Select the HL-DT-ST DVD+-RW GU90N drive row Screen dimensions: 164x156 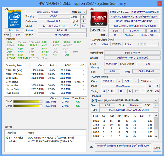pyautogui.click(x=45, y=141)
